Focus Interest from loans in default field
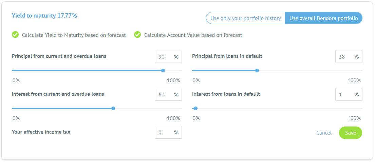 [x=344, y=95]
